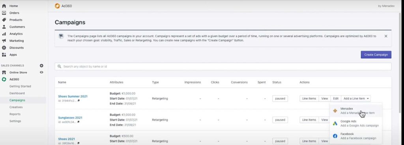Image resolution: width=404 pixels, height=145 pixels.
Task: Click the Marketing megaphone icon
Action: pyautogui.click(x=4, y=41)
